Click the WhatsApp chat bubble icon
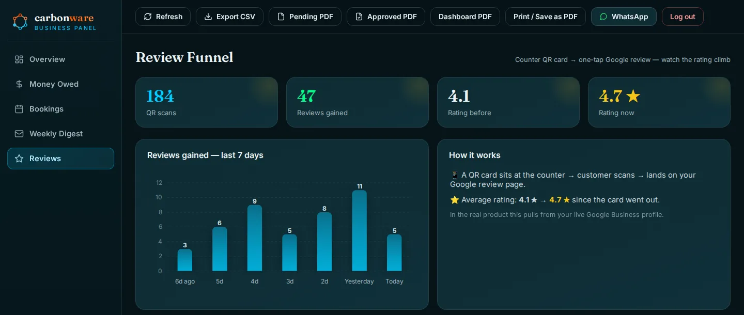Screen dimensions: 744x315 click(603, 17)
